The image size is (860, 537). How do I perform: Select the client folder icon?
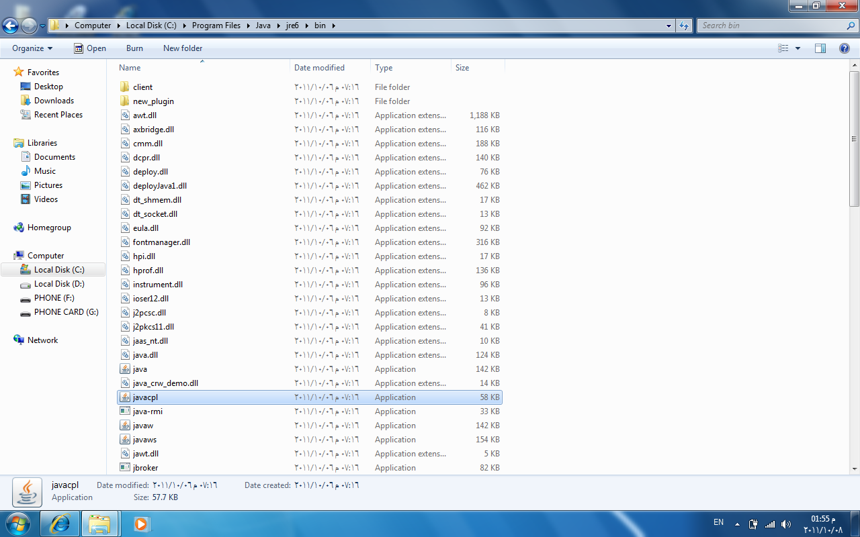pos(124,87)
